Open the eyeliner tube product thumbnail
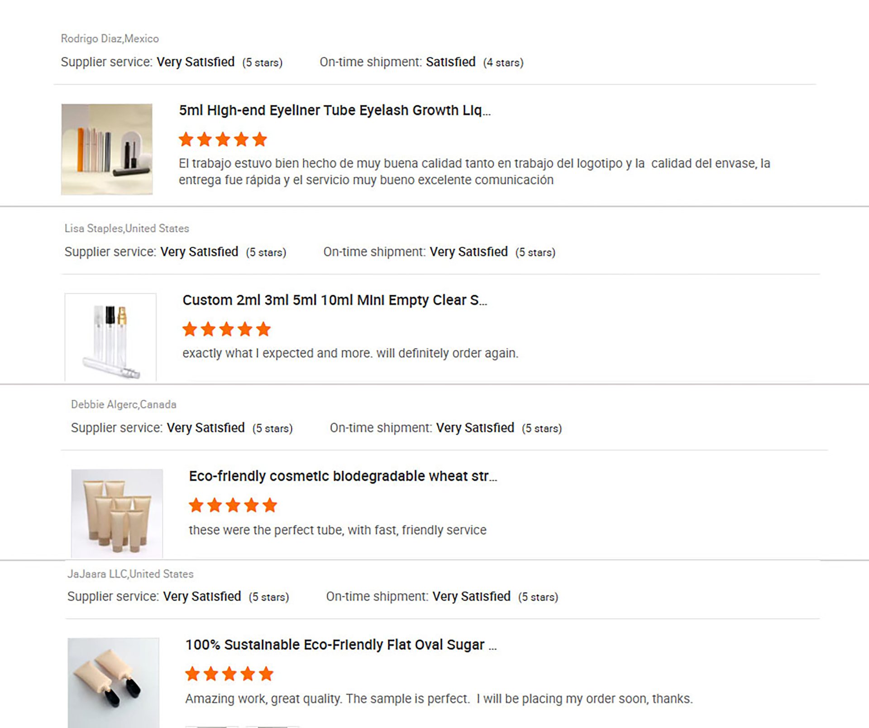 [x=107, y=149]
